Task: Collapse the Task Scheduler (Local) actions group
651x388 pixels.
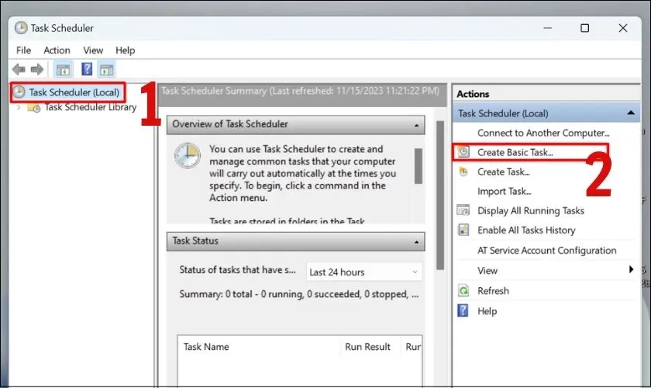Action: [x=631, y=113]
